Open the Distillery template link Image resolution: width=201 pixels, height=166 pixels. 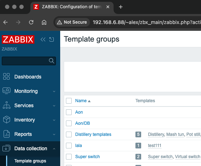(156, 134)
